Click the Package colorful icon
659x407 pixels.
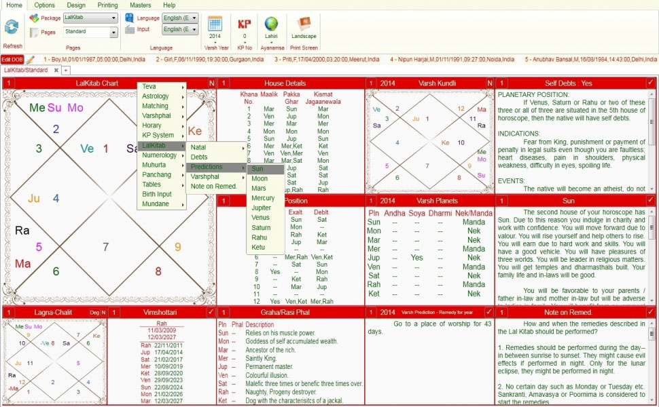tap(34, 18)
